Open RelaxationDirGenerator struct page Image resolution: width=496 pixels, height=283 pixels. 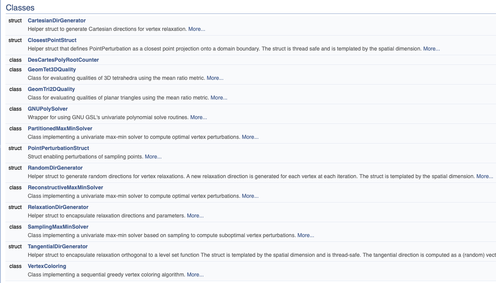click(x=58, y=207)
